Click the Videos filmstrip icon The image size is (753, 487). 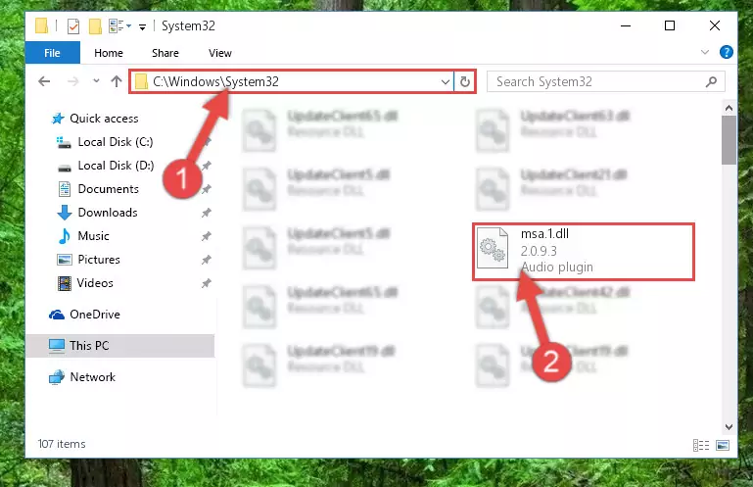click(65, 283)
